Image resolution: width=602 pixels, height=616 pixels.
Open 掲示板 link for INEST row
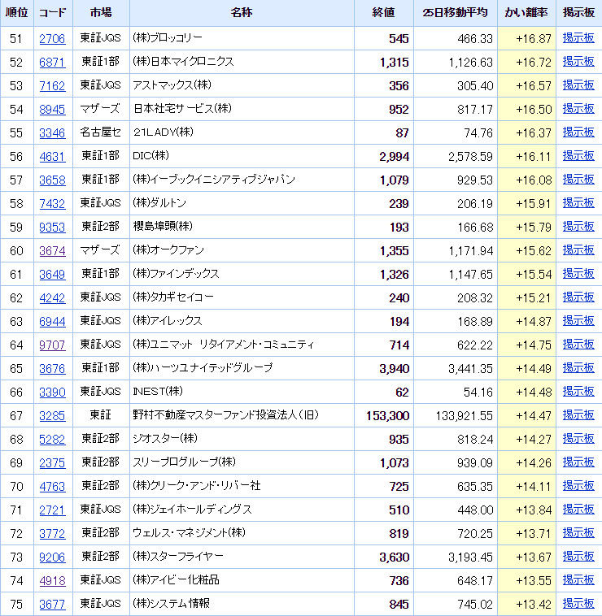click(x=578, y=392)
